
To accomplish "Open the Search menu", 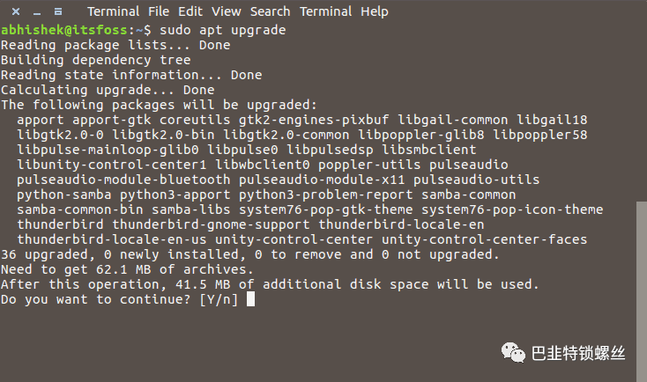I will [x=271, y=11].
